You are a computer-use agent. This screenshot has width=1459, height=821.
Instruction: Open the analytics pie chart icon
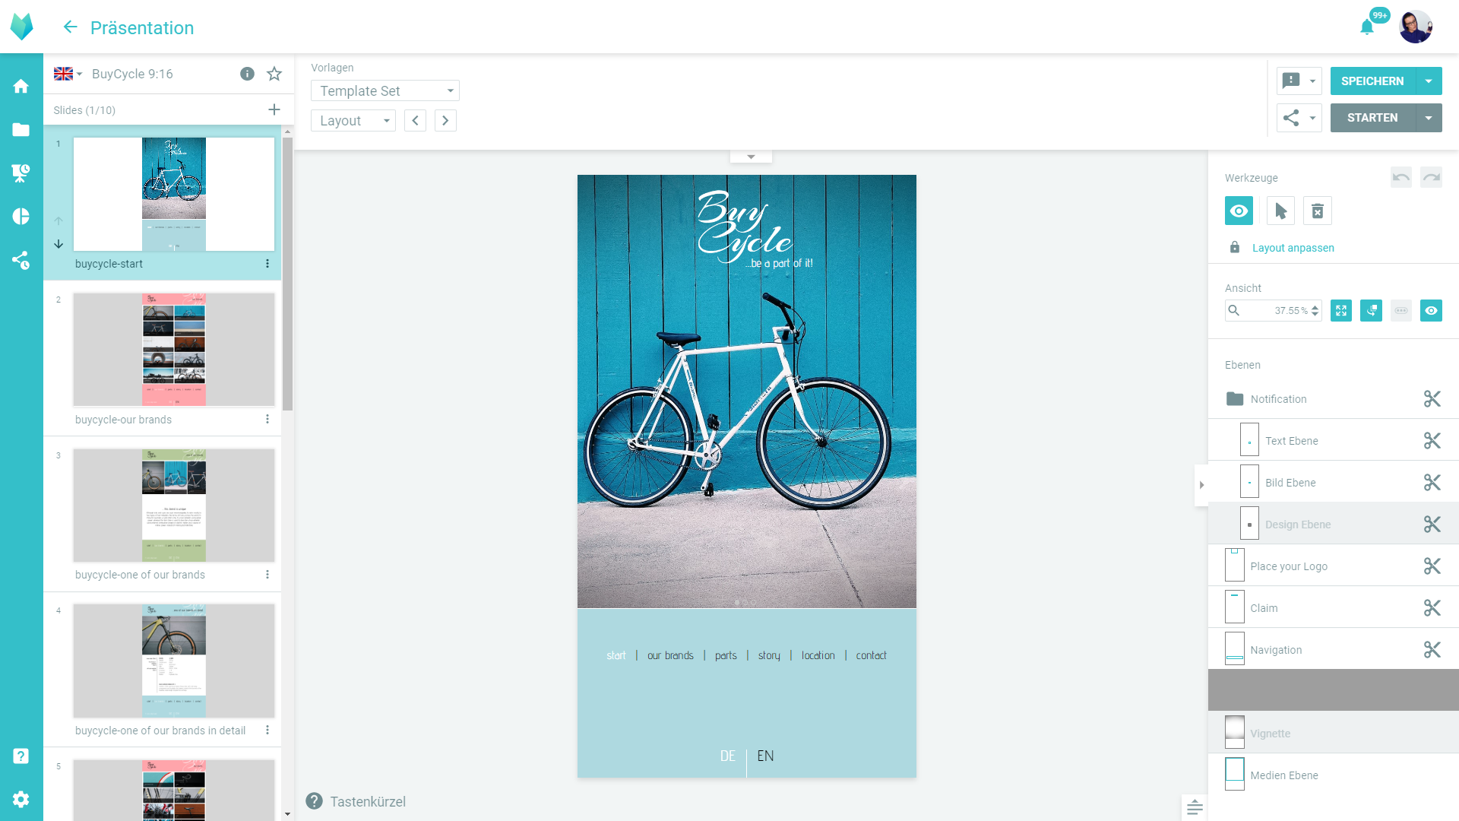(21, 217)
